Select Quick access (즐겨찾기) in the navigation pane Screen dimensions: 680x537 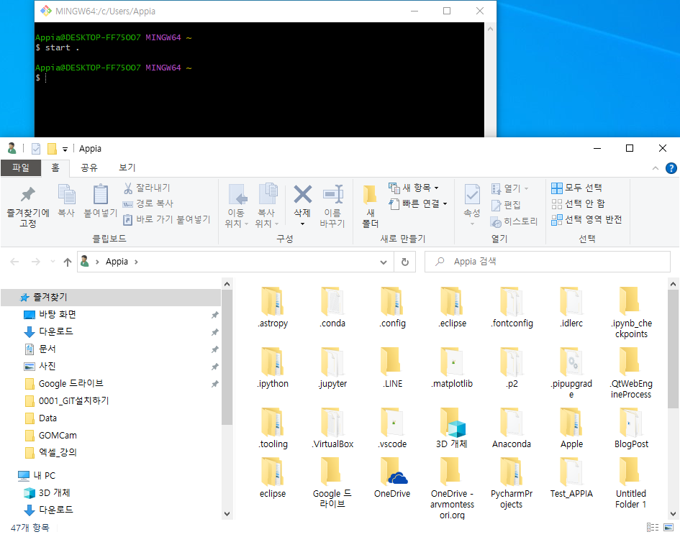click(111, 298)
